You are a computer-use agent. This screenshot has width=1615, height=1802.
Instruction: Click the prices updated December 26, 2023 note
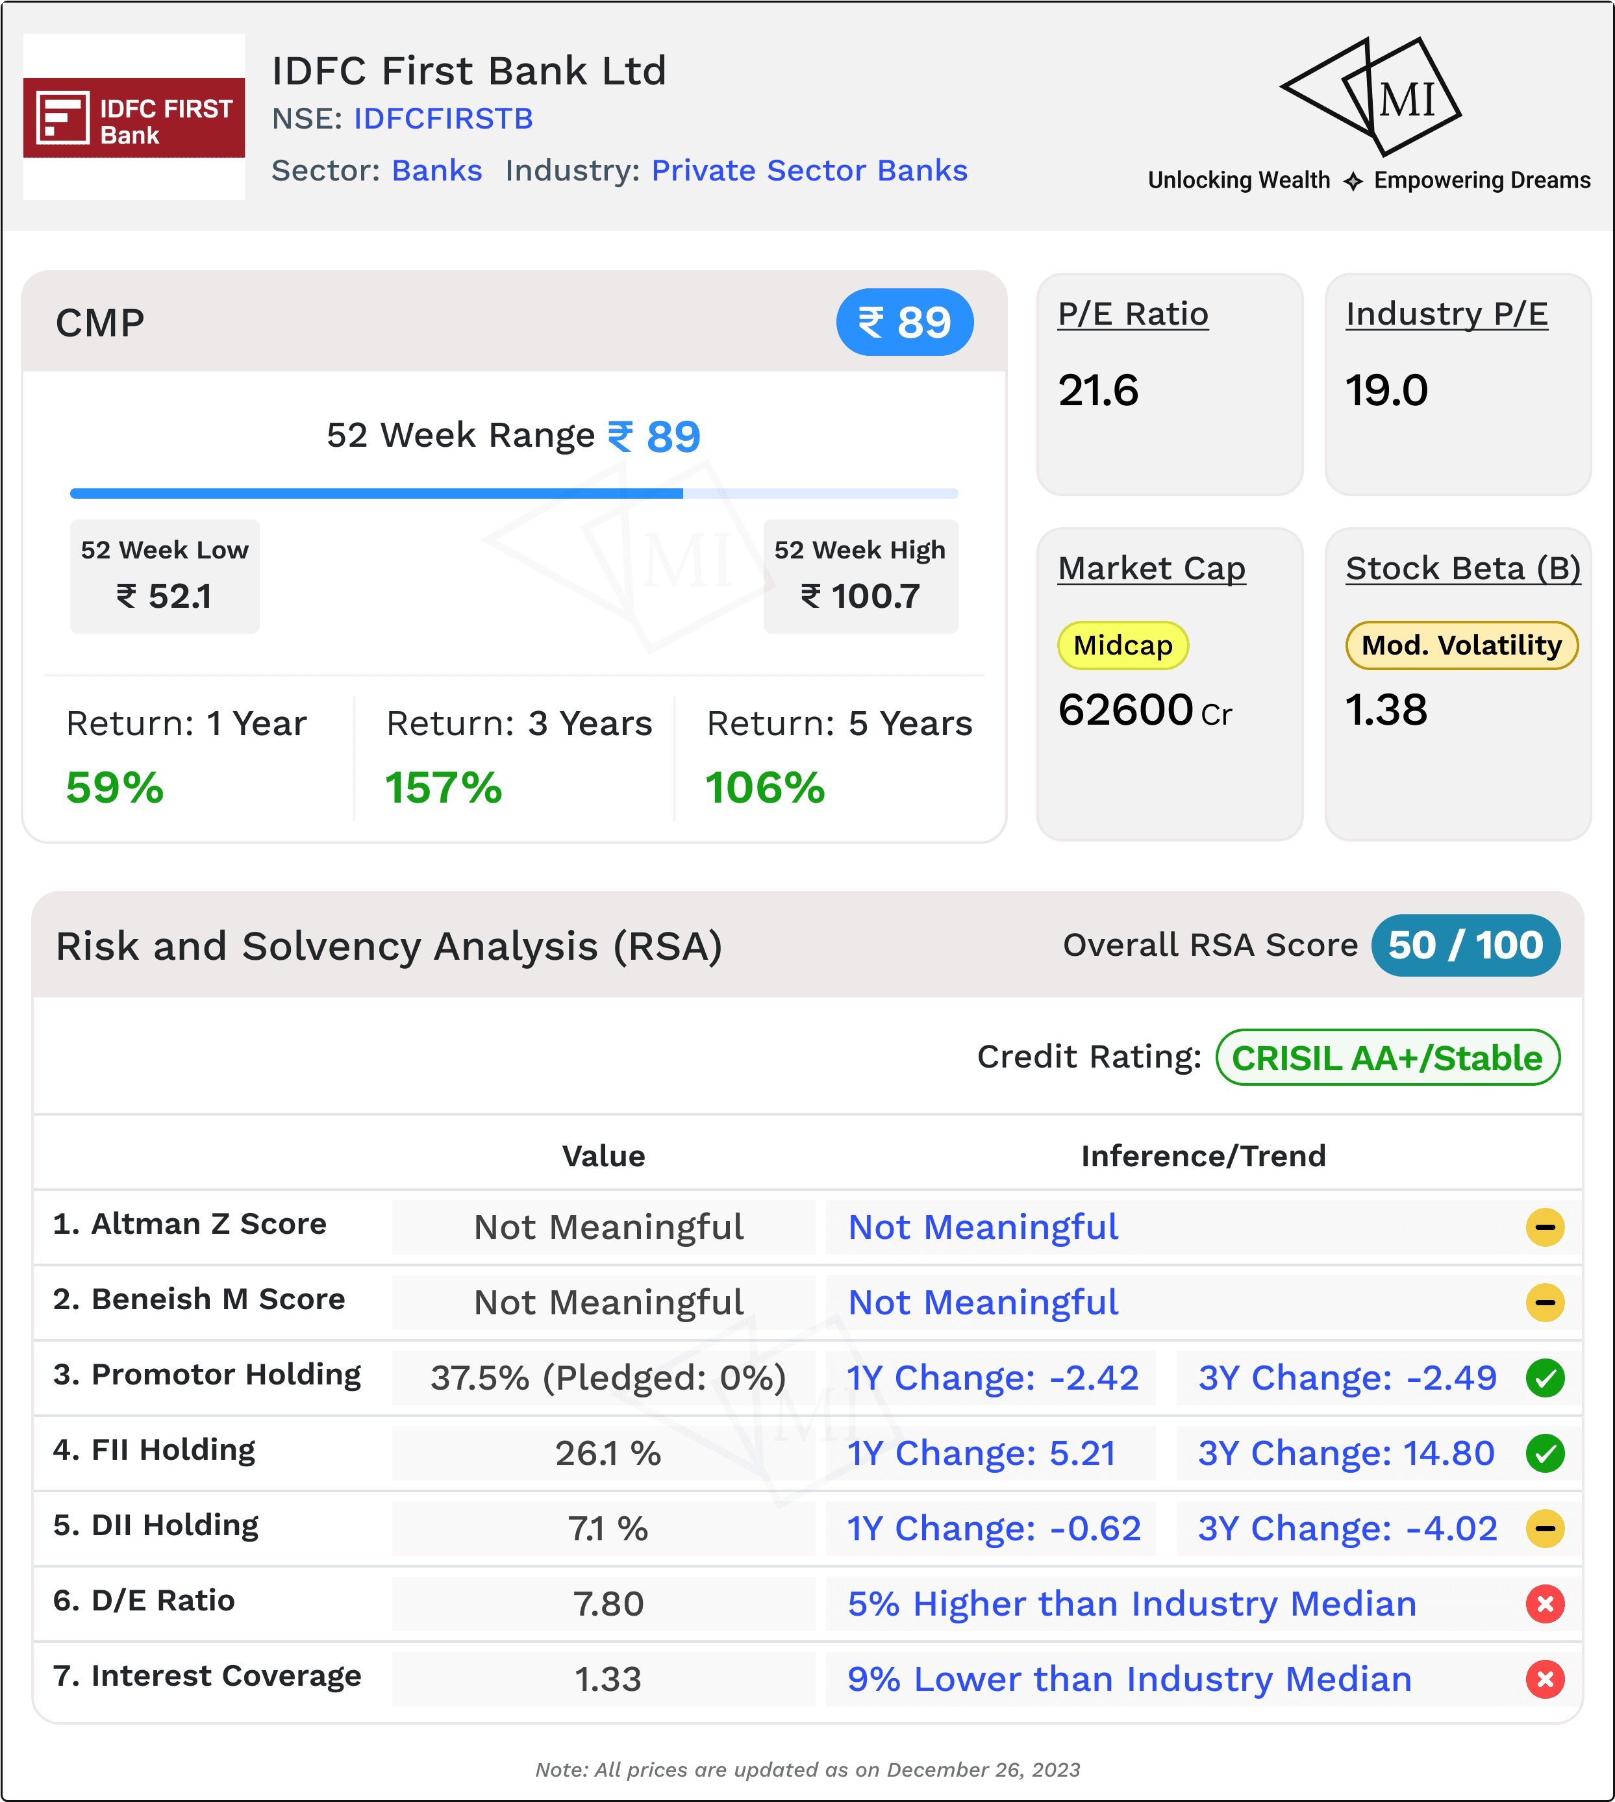click(808, 1770)
